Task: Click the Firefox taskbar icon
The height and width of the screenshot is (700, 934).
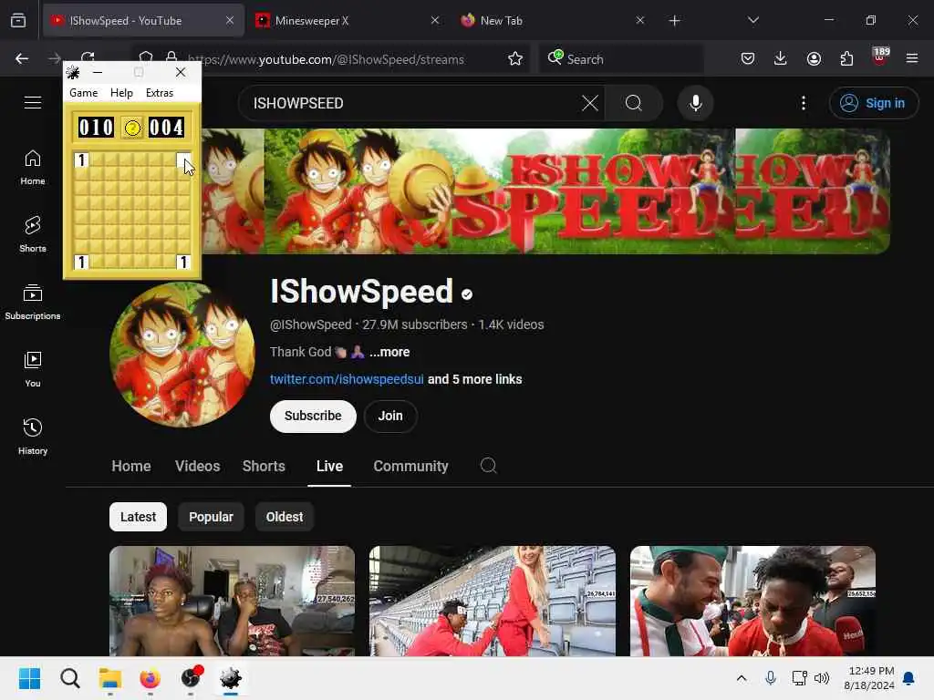Action: pyautogui.click(x=150, y=678)
